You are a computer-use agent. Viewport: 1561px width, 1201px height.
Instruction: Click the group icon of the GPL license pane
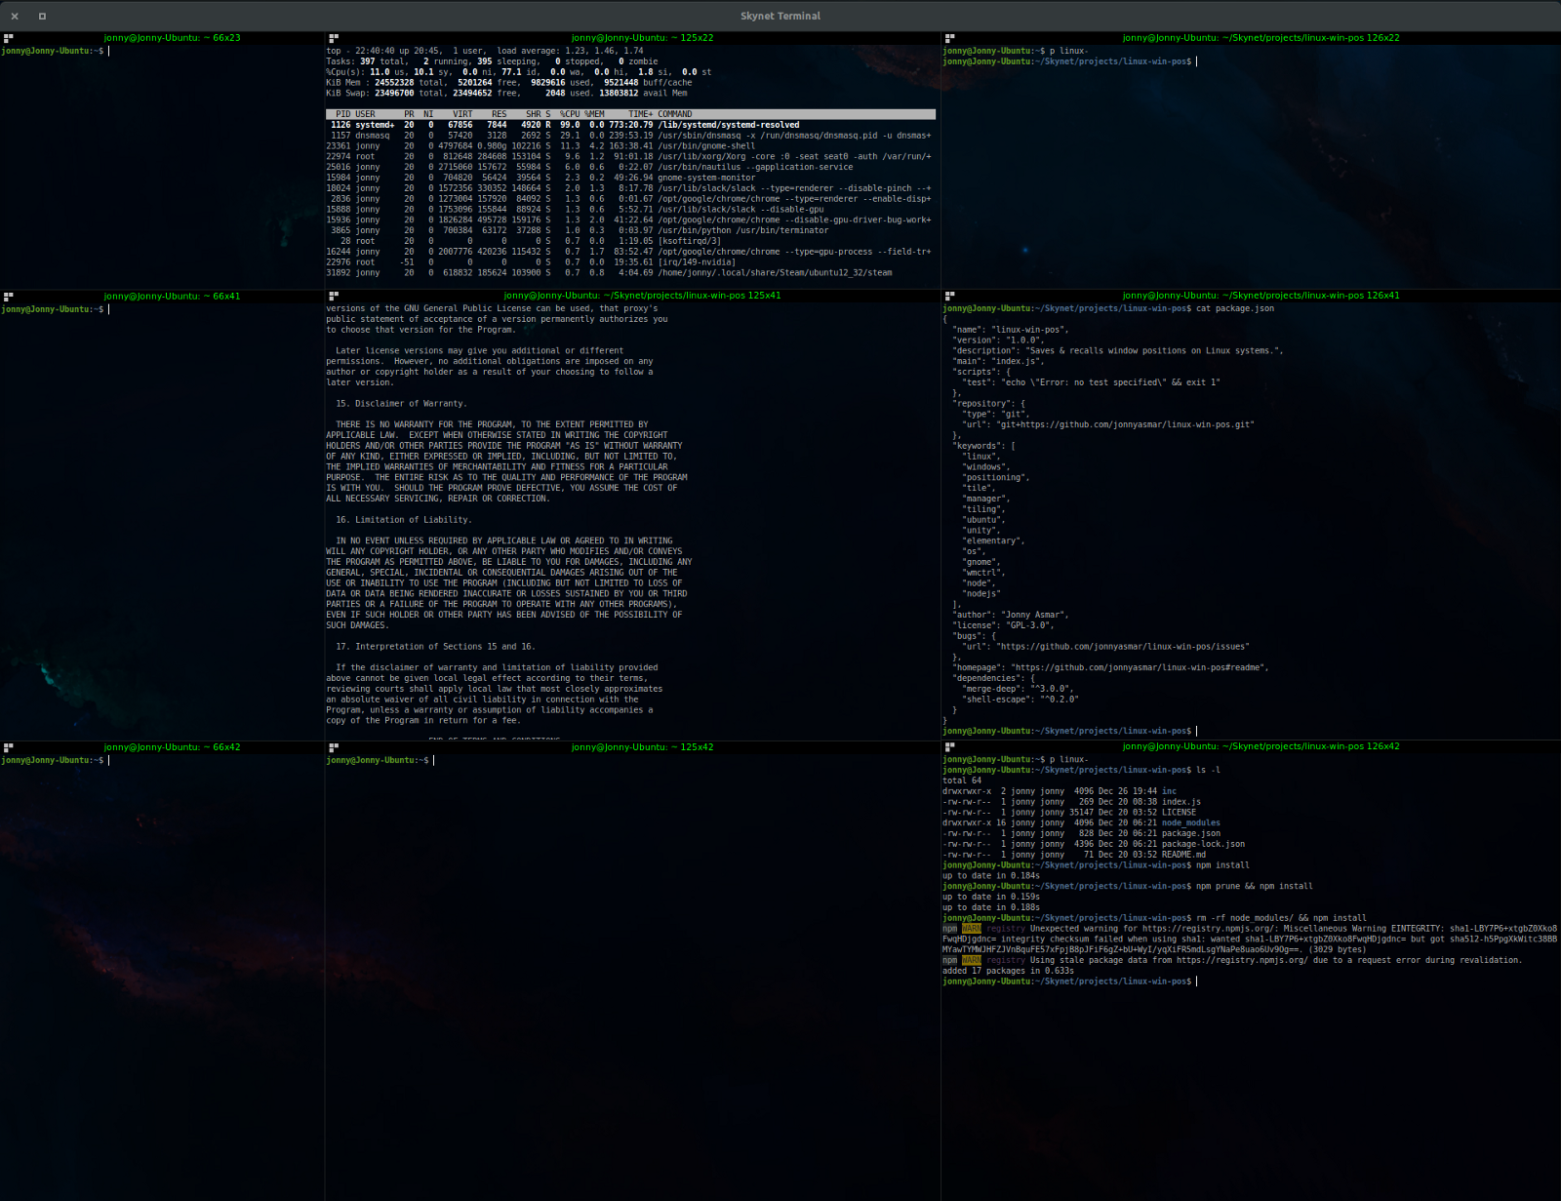[334, 296]
